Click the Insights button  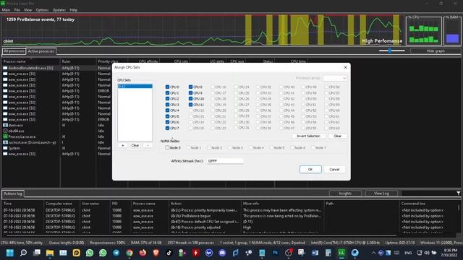click(x=345, y=194)
